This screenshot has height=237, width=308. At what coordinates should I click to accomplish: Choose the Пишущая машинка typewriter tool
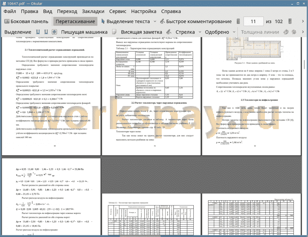tap(84, 32)
